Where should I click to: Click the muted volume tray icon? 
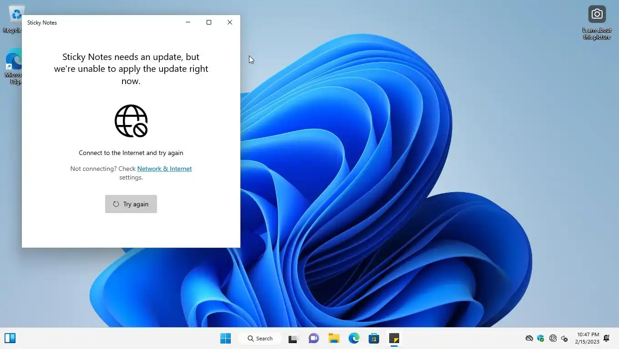coord(564,339)
